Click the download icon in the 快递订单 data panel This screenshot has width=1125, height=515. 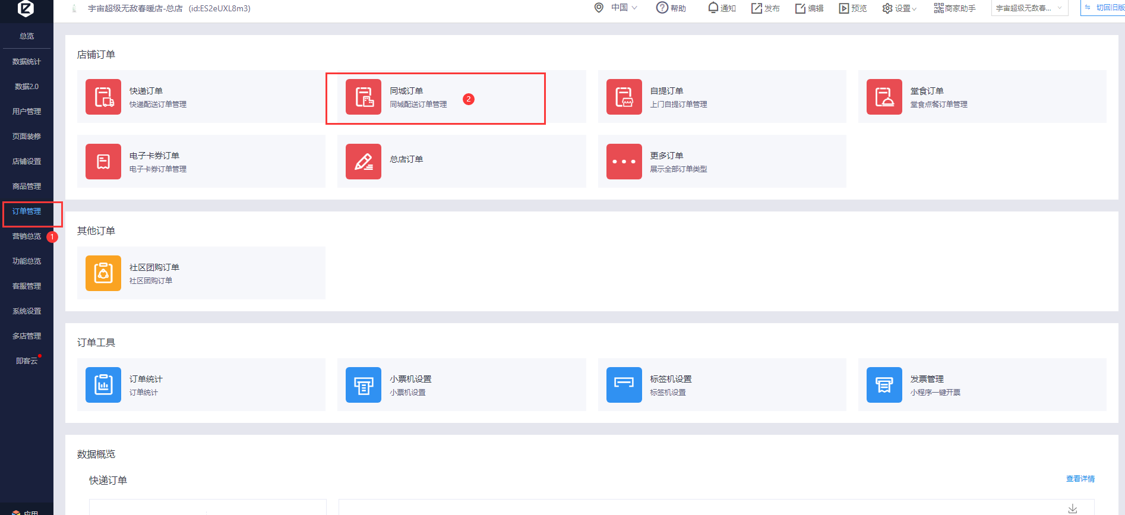pyautogui.click(x=1072, y=508)
